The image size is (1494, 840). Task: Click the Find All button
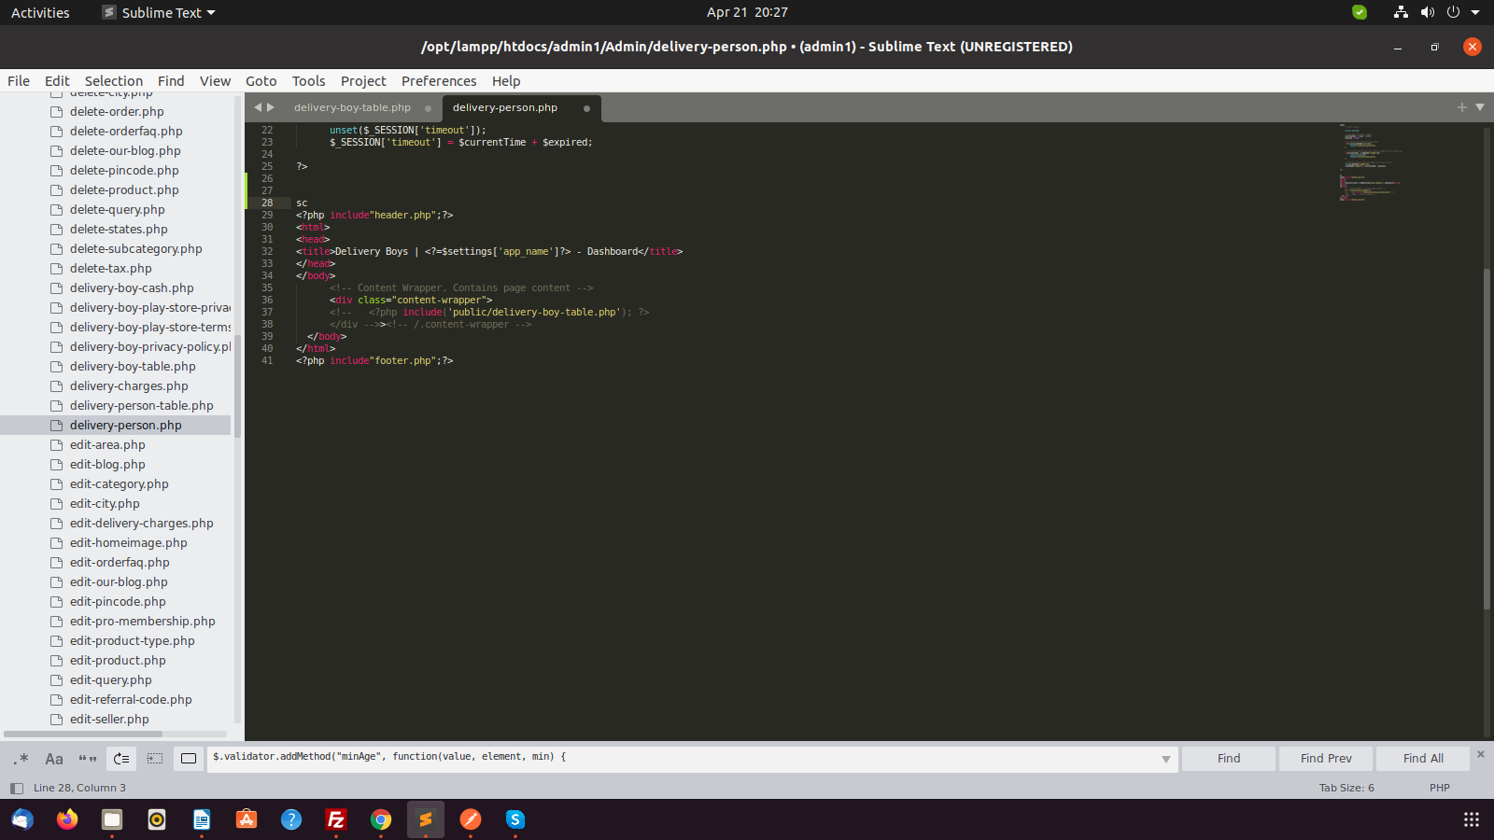pyautogui.click(x=1423, y=758)
